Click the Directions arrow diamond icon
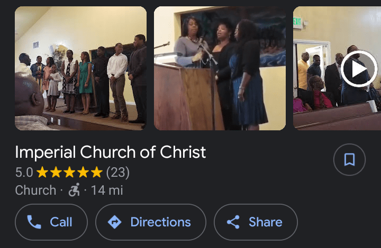Image resolution: width=381 pixels, height=248 pixels. 115,222
